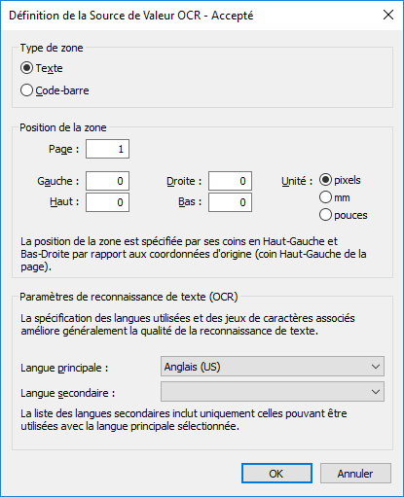
Task: Set unit to pixels
Action: click(340, 180)
